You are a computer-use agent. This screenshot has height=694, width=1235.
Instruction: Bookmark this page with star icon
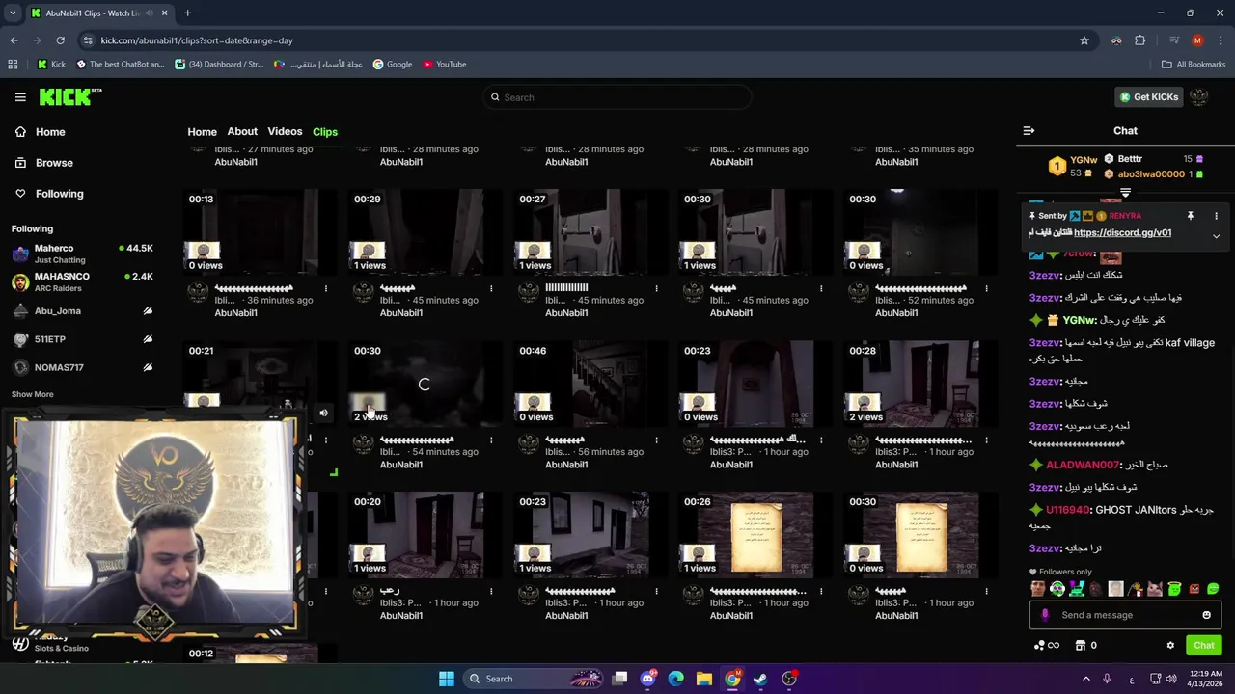click(1084, 40)
